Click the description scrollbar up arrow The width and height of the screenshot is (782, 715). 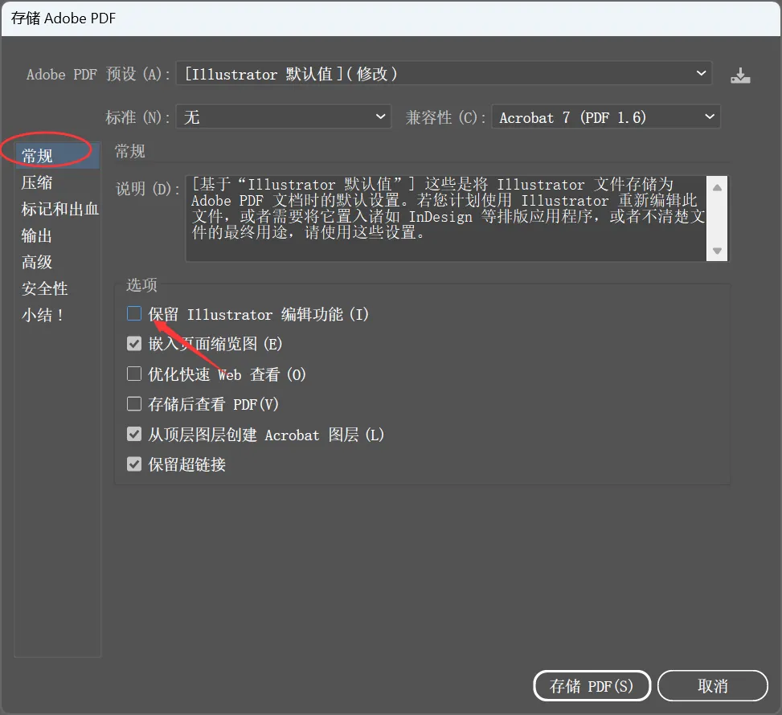[x=717, y=187]
